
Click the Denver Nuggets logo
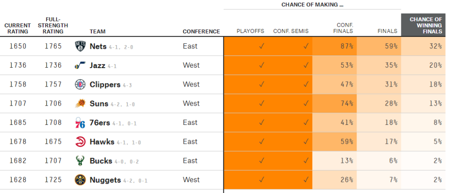(x=80, y=180)
